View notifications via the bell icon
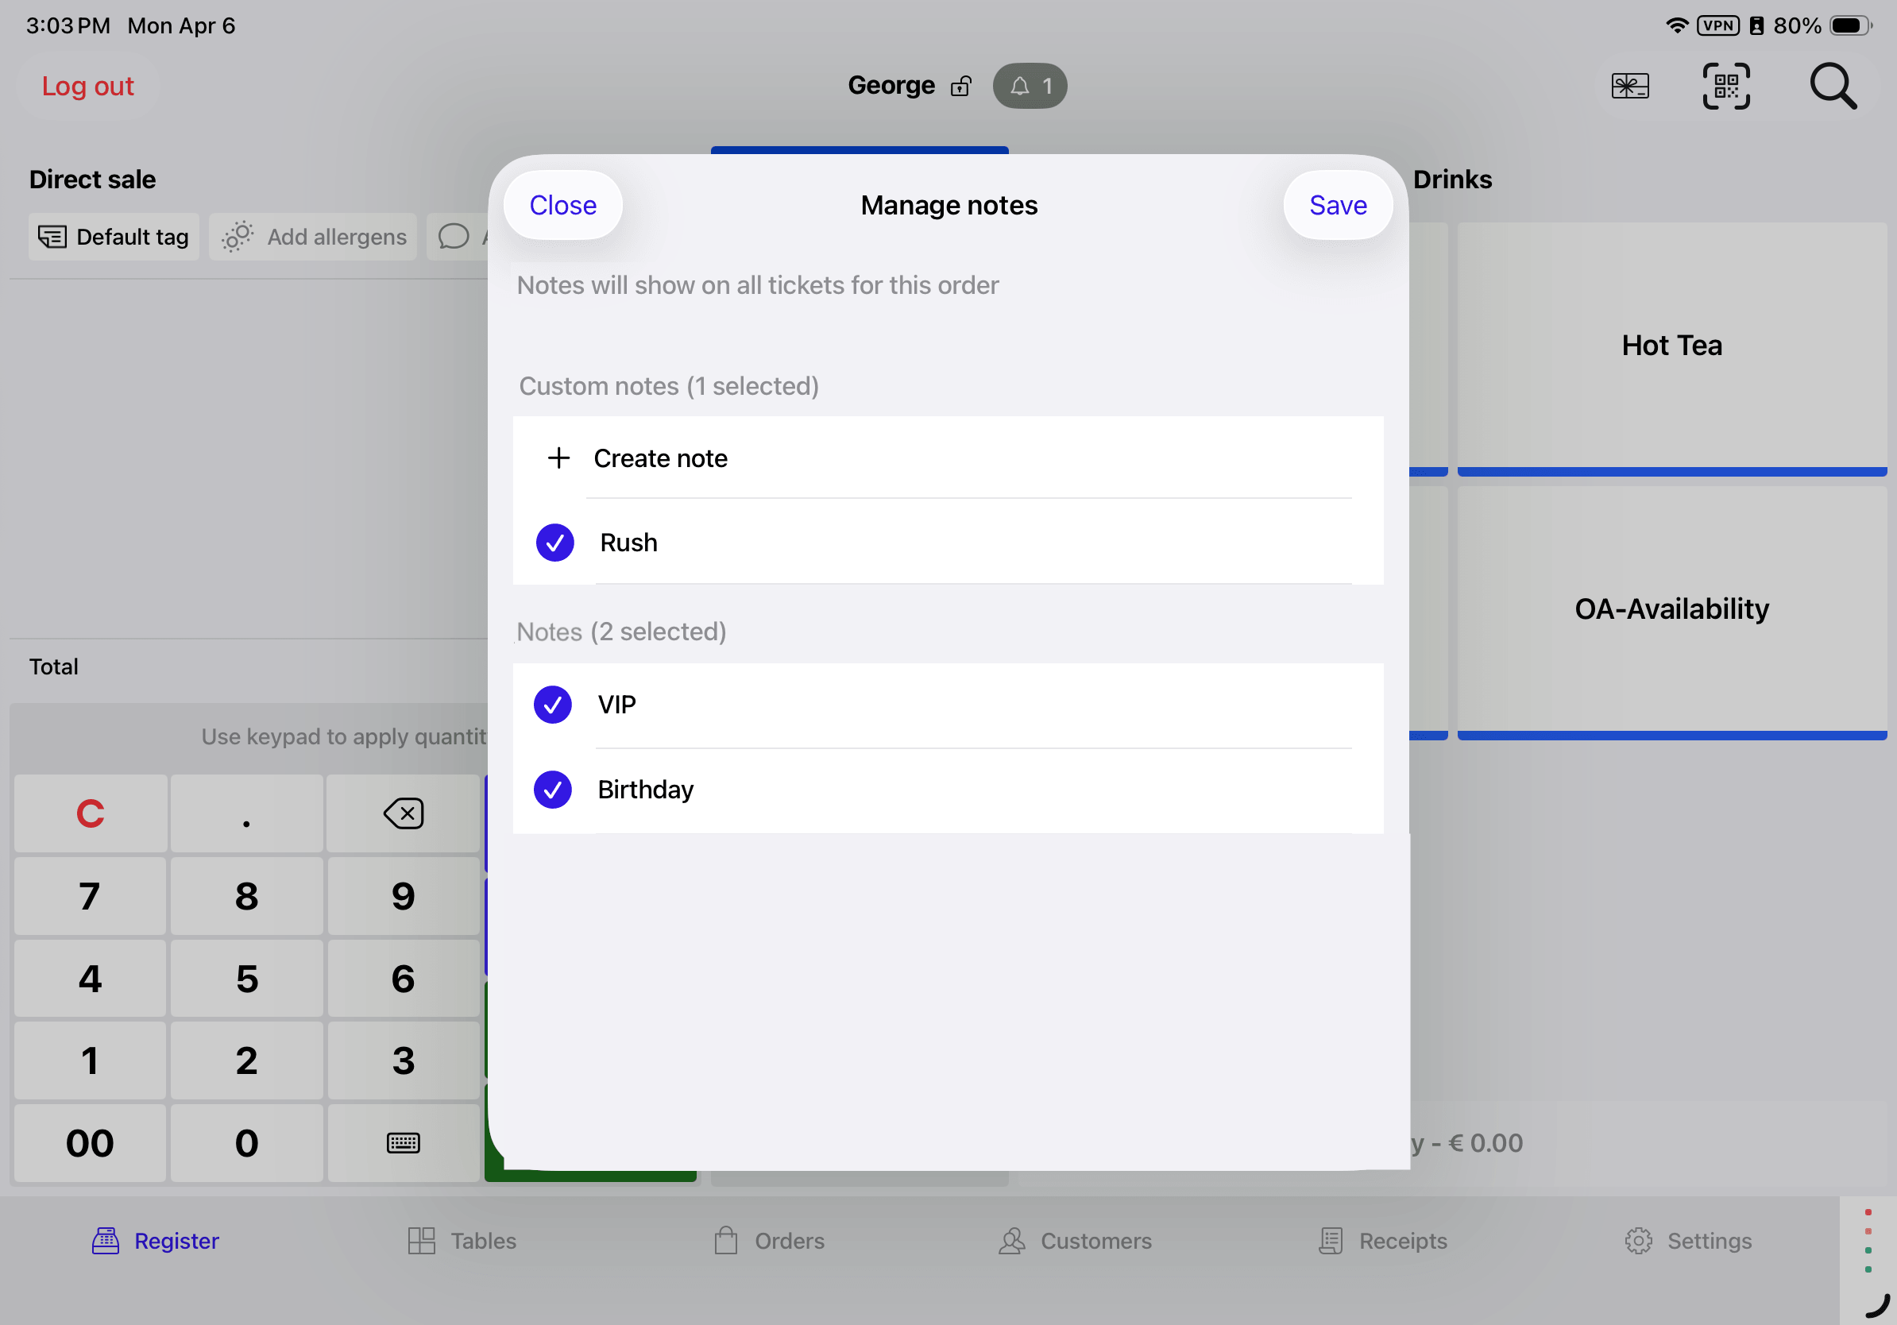 [x=1029, y=85]
